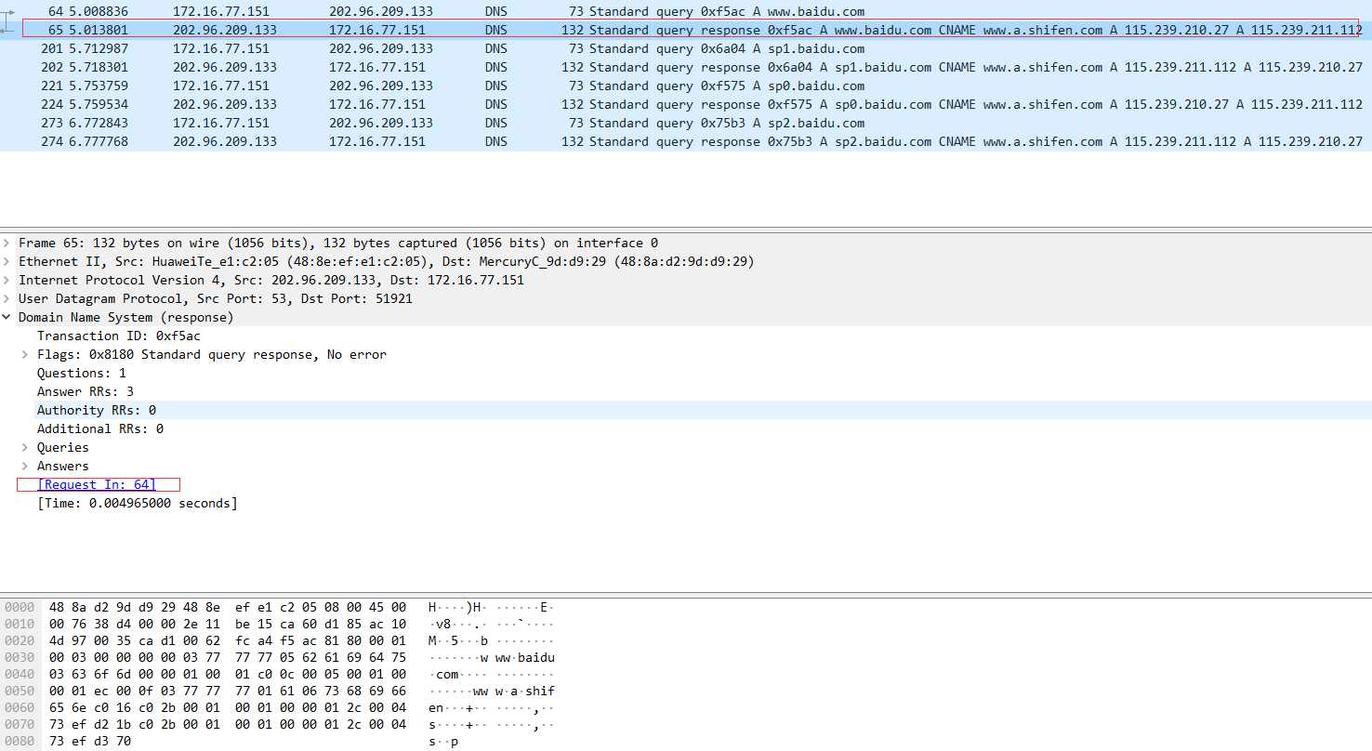Select packet 221 query for sp0.baidu.com
The image size is (1372, 751).
686,86
